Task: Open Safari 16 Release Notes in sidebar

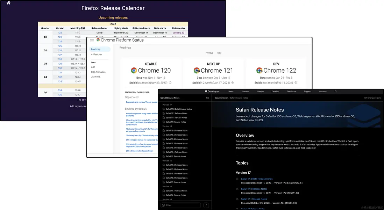Action: (x=176, y=157)
